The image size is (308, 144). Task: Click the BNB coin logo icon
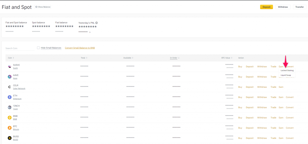point(9,118)
